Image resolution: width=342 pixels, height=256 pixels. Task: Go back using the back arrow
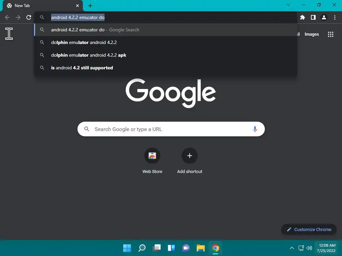point(7,17)
